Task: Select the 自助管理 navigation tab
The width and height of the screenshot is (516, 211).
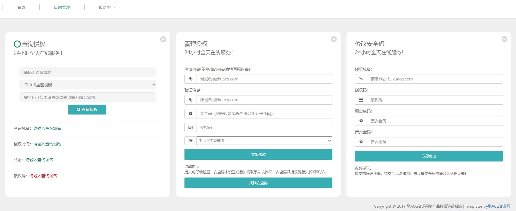Action: [x=62, y=7]
